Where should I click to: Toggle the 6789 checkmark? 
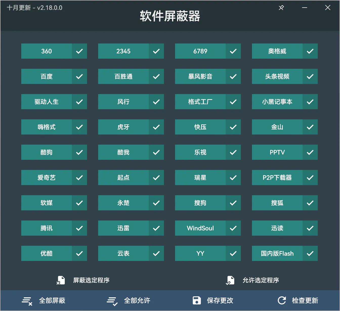pos(233,51)
